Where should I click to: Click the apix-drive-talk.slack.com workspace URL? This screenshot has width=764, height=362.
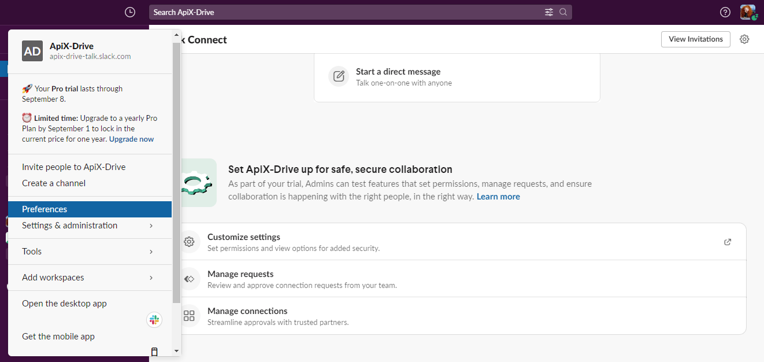[90, 57]
